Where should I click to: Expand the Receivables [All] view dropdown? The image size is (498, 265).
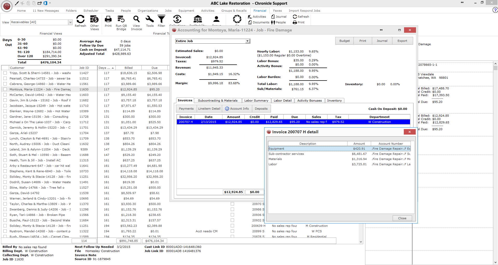pyautogui.click(x=70, y=22)
